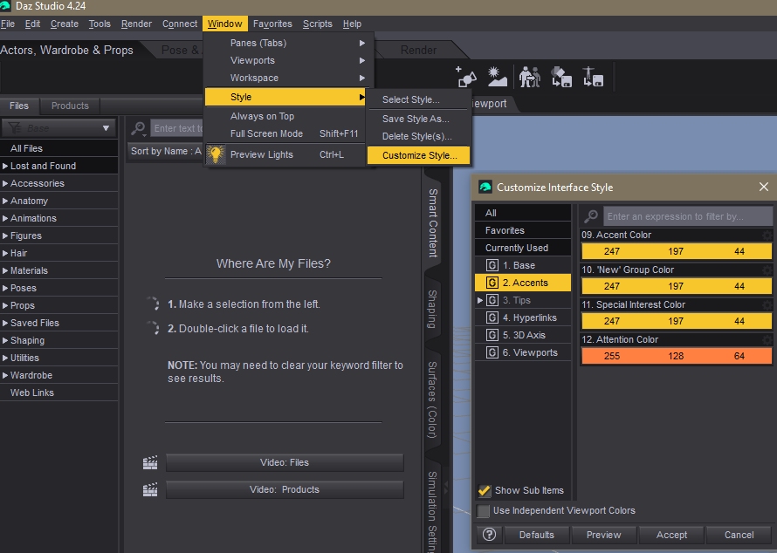
Task: Select the Favorites filter row in dialog
Action: click(x=523, y=230)
